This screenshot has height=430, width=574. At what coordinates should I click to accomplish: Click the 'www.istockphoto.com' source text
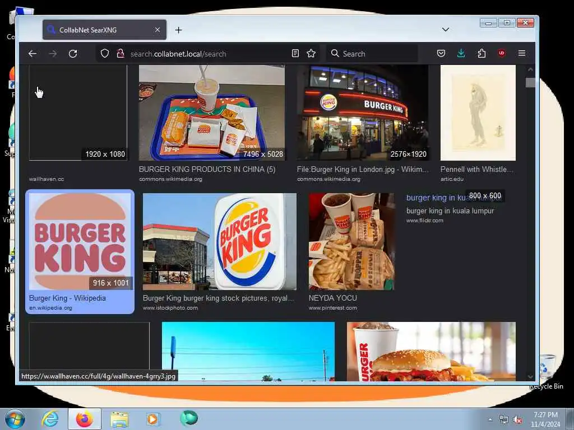[170, 308]
